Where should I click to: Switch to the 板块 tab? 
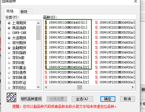coord(26,12)
